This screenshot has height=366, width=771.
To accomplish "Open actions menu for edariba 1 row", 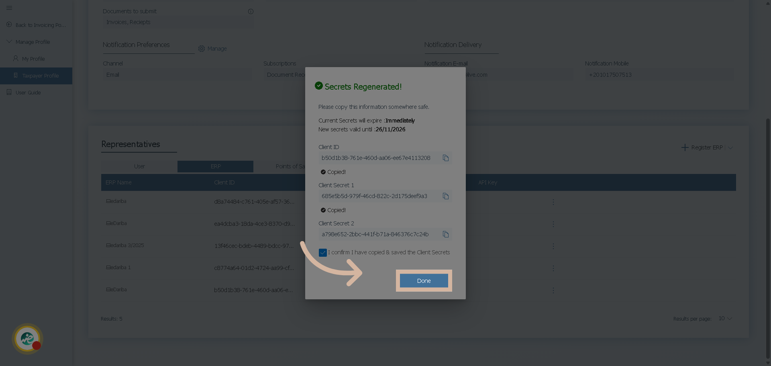I will pyautogui.click(x=553, y=268).
